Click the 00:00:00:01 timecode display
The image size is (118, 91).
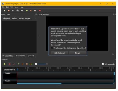9,70
